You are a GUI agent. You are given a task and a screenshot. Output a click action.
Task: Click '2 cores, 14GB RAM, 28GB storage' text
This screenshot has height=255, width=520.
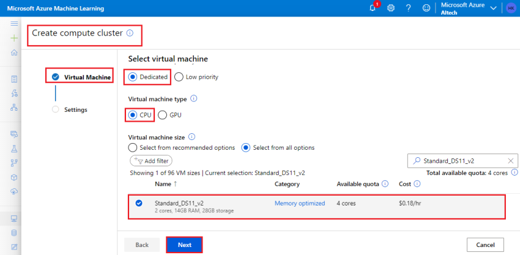pyautogui.click(x=194, y=211)
